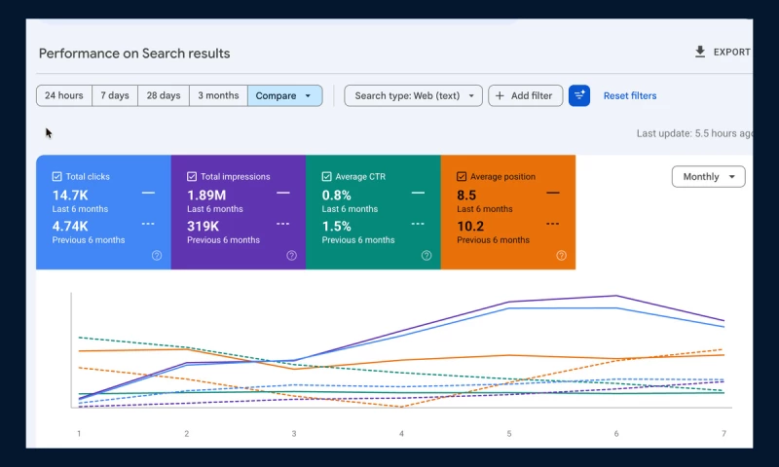Select the 3 months date range
This screenshot has width=779, height=467.
[218, 95]
